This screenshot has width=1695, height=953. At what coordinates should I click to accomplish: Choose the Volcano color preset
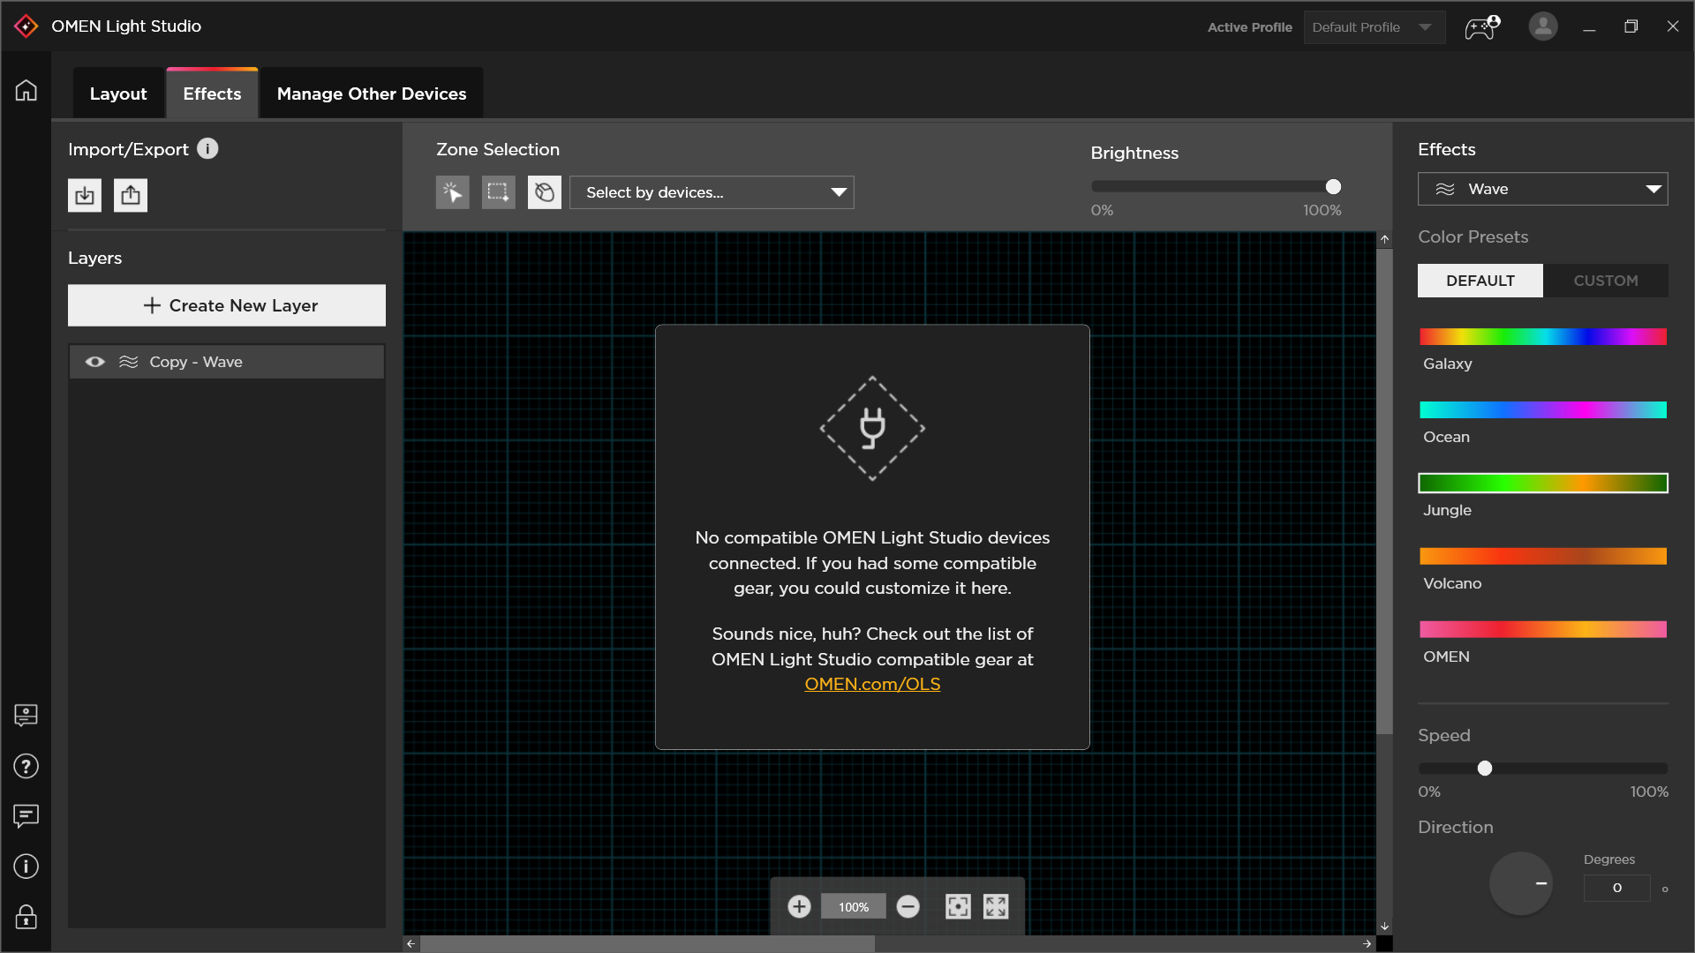1542,556
